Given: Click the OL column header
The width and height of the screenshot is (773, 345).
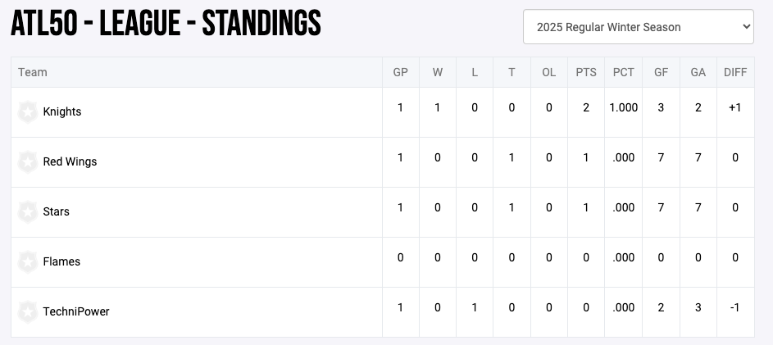Looking at the screenshot, I should pyautogui.click(x=548, y=72).
